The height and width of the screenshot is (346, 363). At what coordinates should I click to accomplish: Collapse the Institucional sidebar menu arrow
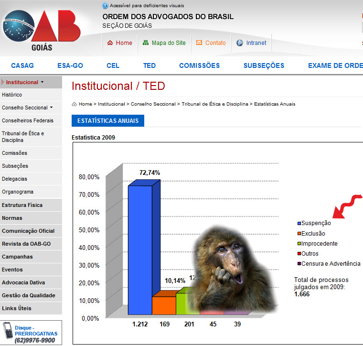pyautogui.click(x=42, y=82)
